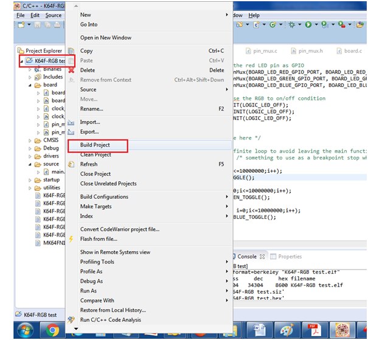Select Clean Project from context menu
The height and width of the screenshot is (340, 368).
(x=149, y=154)
